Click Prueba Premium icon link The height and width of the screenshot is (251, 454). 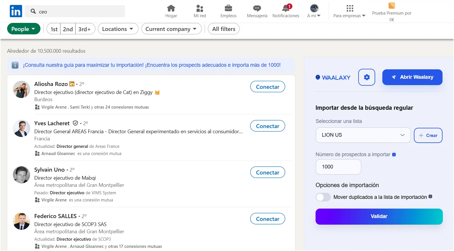[x=392, y=5]
